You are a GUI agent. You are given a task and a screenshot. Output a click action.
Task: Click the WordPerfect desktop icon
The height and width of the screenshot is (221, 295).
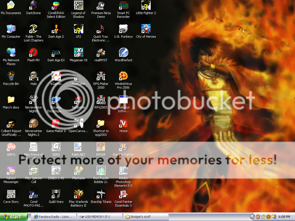coord(123,52)
